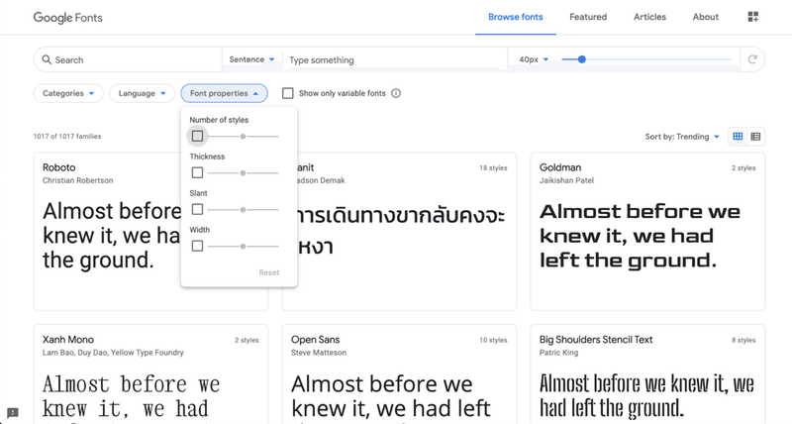This screenshot has height=424, width=792.
Task: Click the '8 styles' label
Action: 743,340
